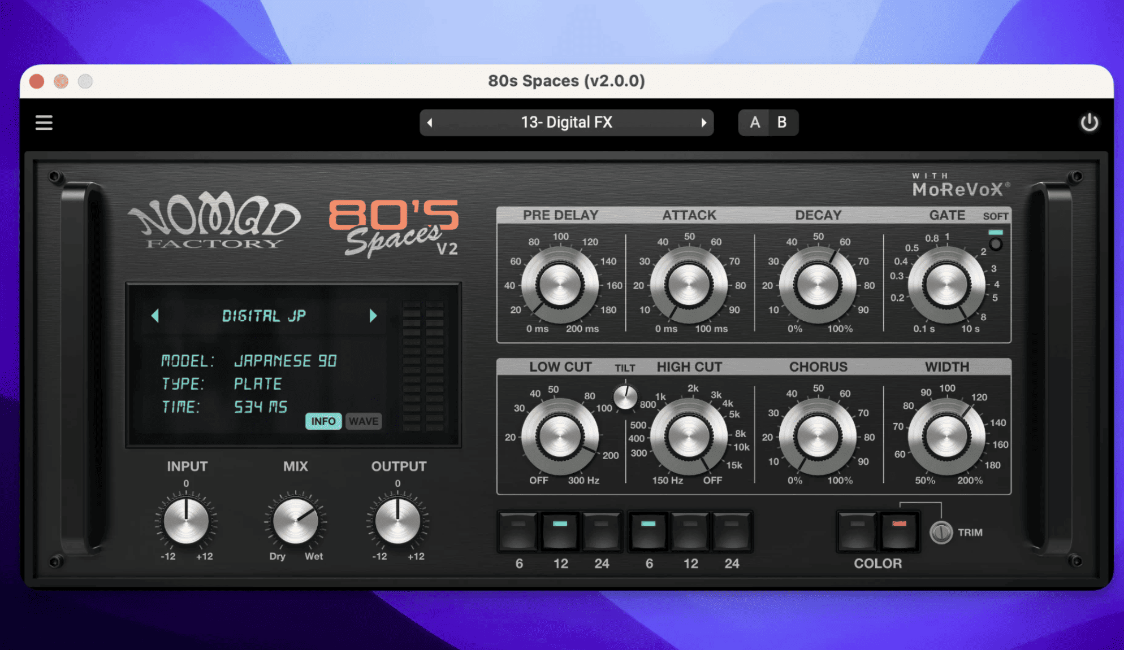Select previous reverb model in display

tap(155, 316)
